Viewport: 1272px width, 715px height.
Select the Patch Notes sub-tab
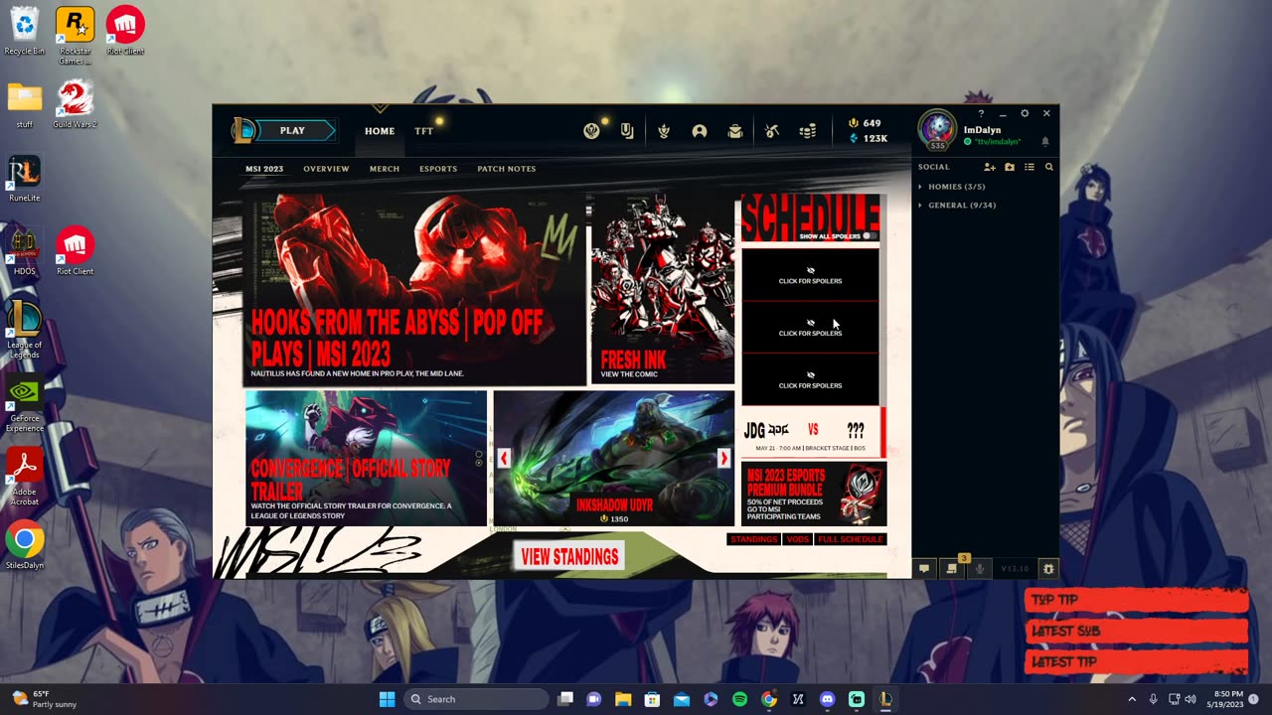(507, 169)
